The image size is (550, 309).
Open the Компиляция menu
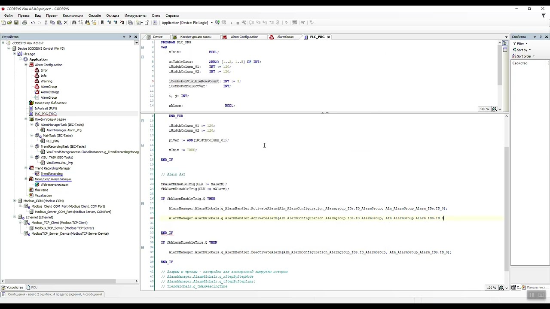[x=73, y=15]
